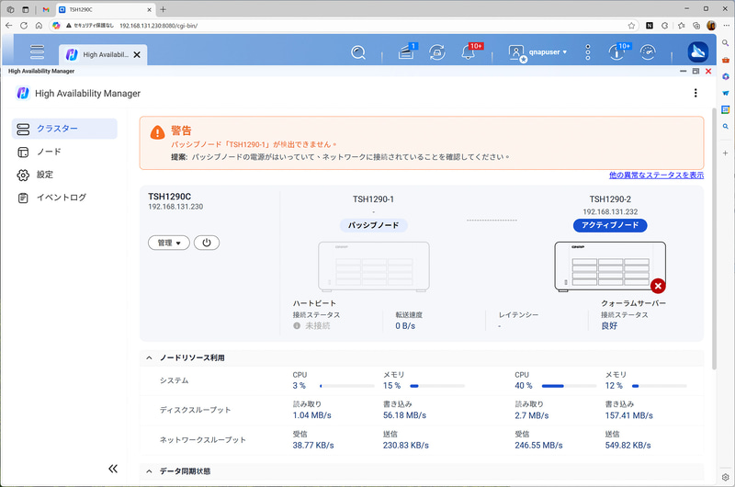Click the 0 B/s transfer speed value
Viewport: 735px width, 487px height.
[x=405, y=326]
